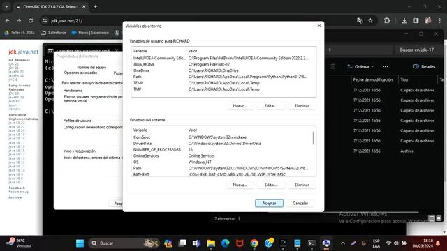Click Editar button for system variables

click(271, 185)
